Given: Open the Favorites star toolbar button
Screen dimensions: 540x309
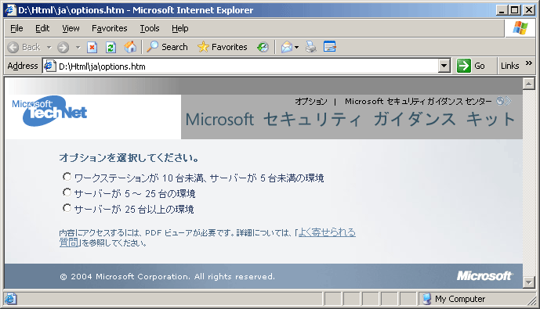Looking at the screenshot, I should click(223, 47).
